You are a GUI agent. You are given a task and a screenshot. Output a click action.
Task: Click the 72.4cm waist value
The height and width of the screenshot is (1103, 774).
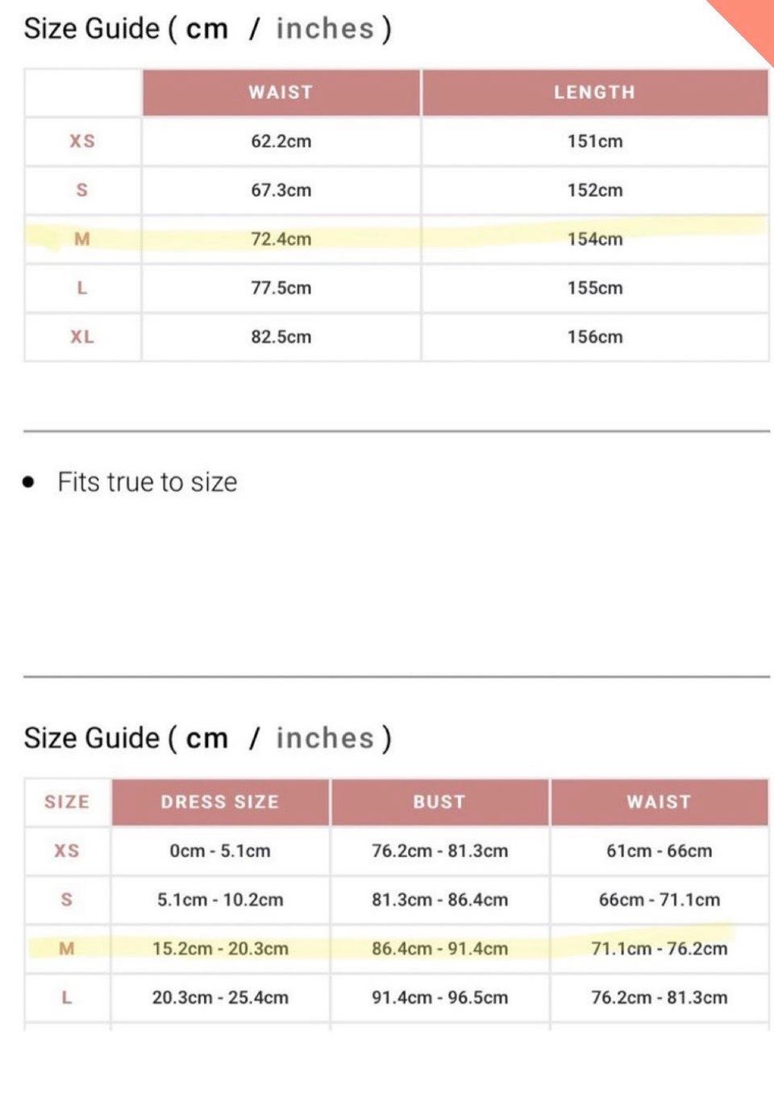coord(281,239)
